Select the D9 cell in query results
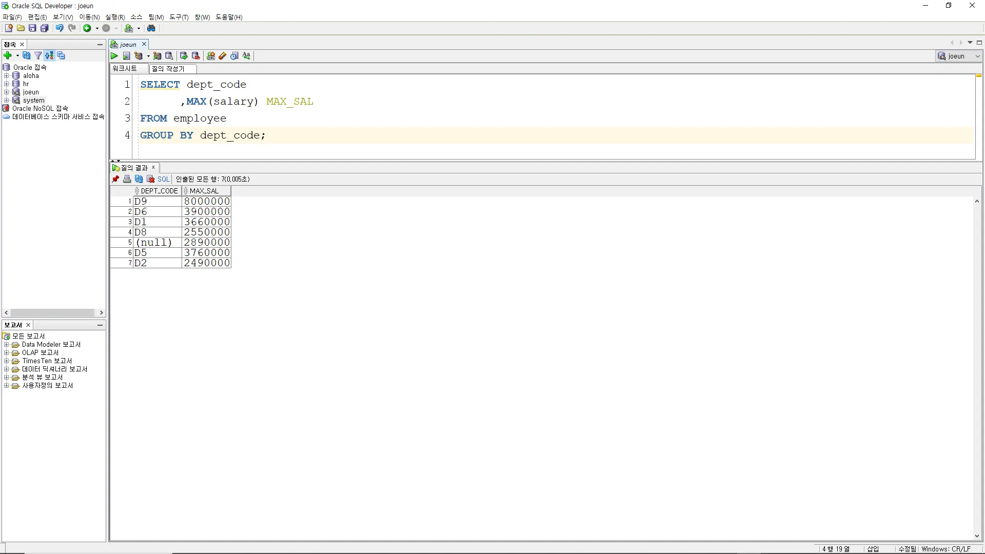Image resolution: width=985 pixels, height=554 pixels. coord(156,202)
